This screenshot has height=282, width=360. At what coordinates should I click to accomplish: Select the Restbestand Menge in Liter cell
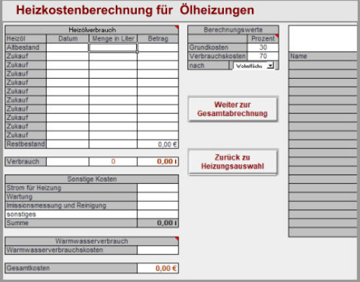tap(113, 144)
